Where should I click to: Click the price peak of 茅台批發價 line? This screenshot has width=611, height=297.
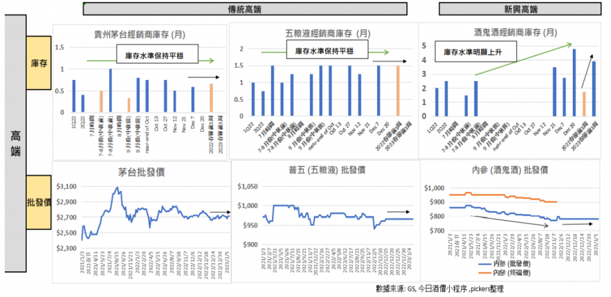click(118, 188)
